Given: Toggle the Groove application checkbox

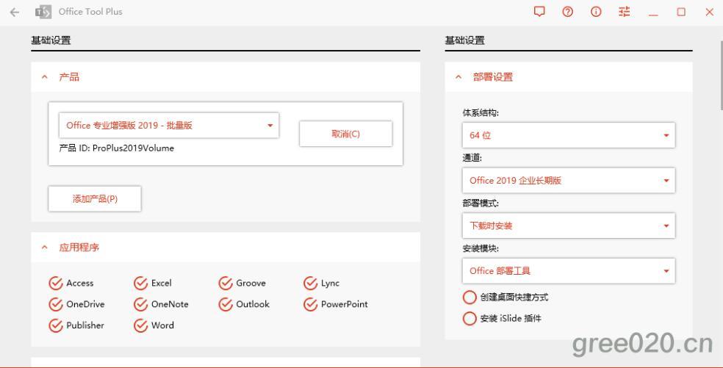Looking at the screenshot, I should tap(226, 284).
